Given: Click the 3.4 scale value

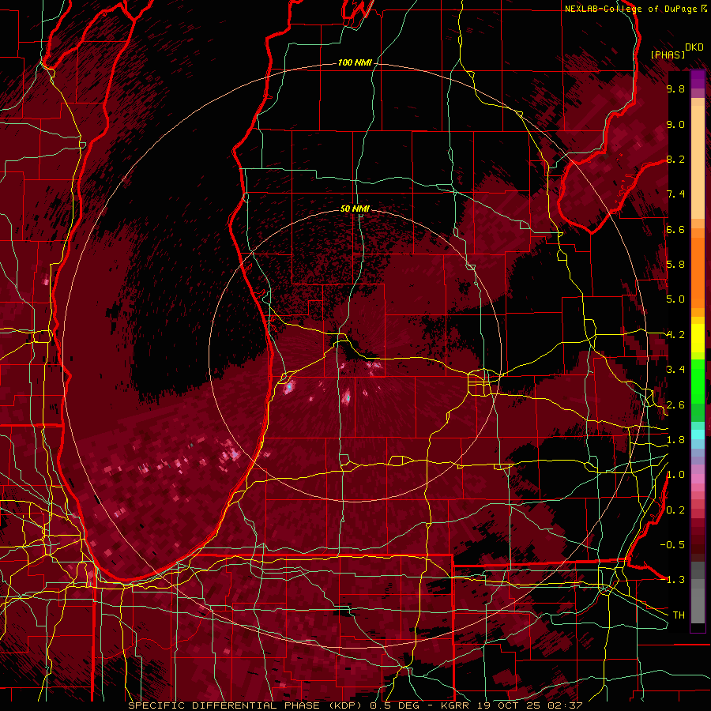Looking at the screenshot, I should (x=675, y=370).
